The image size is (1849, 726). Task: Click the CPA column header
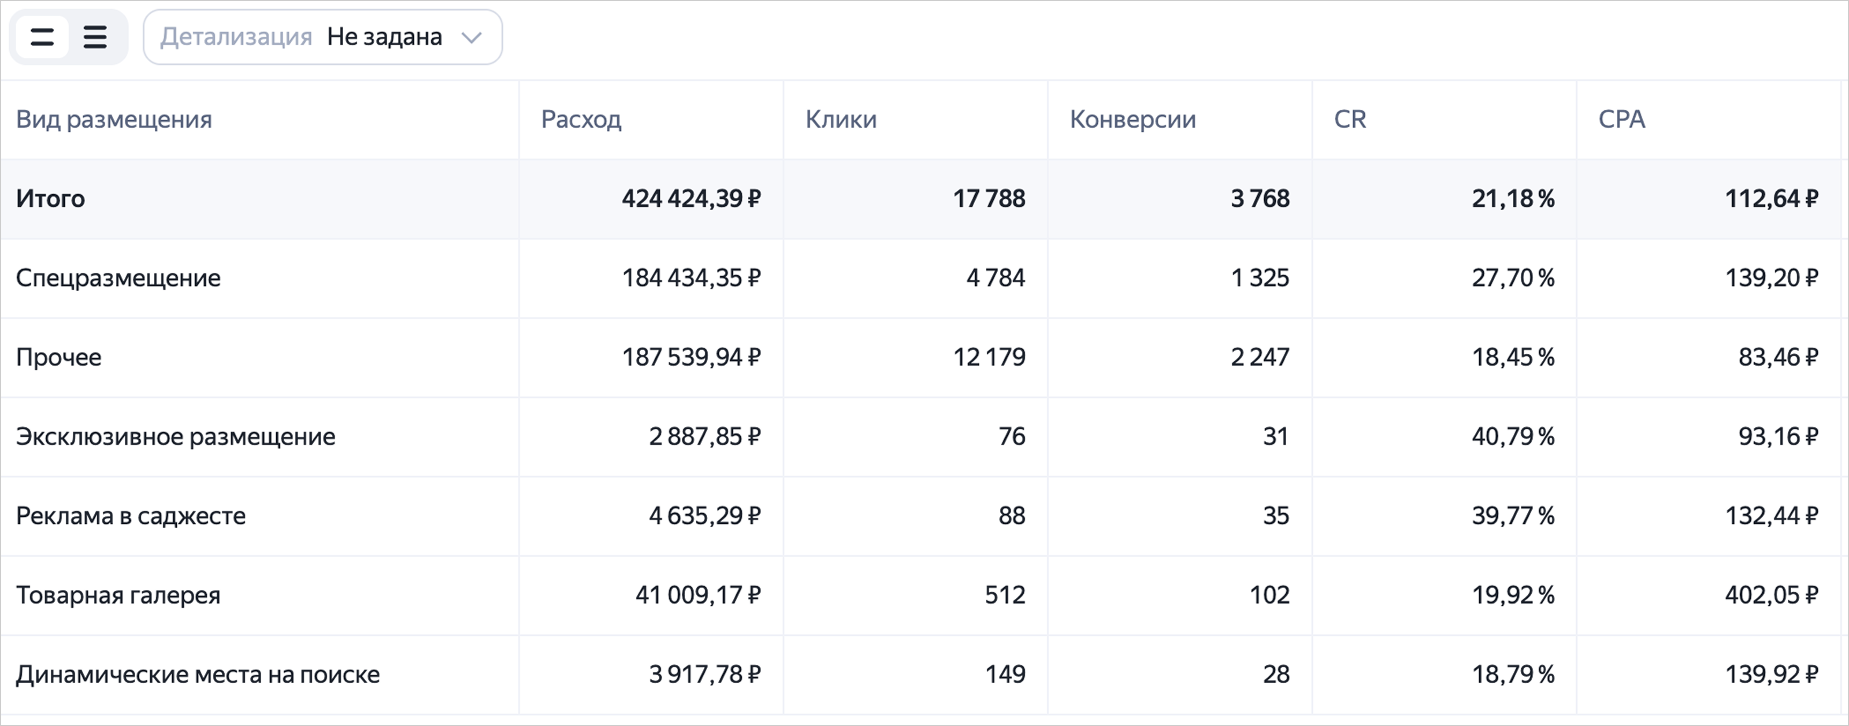click(x=1622, y=119)
